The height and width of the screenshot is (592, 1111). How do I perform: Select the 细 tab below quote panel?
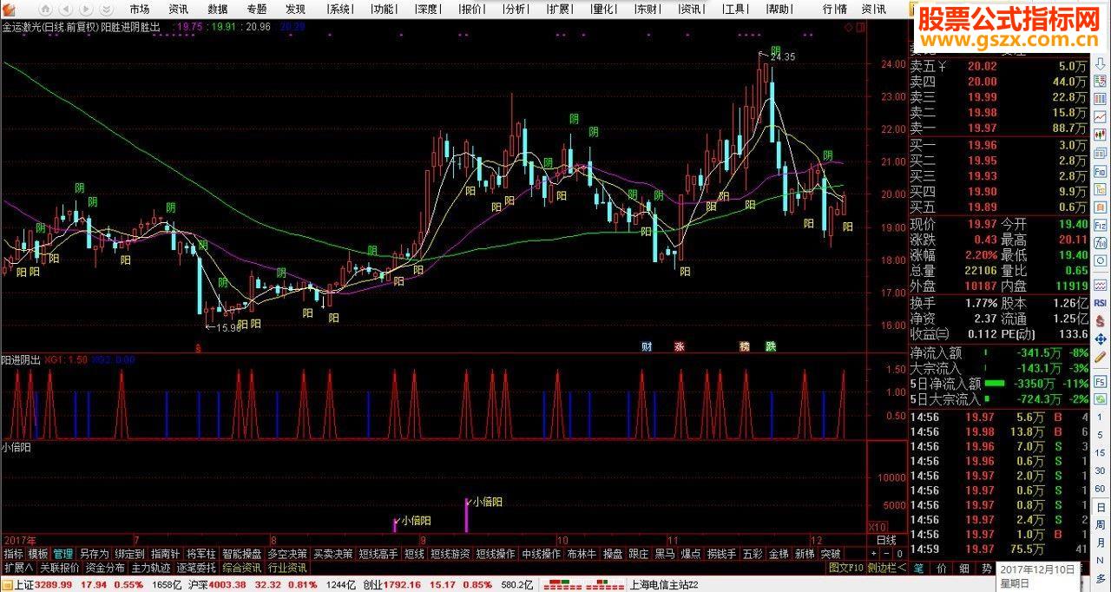click(964, 569)
